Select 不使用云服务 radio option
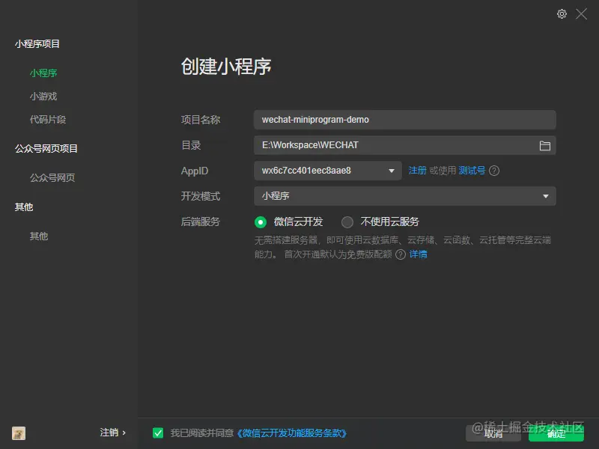Screen dimensions: 599x449 347,222
